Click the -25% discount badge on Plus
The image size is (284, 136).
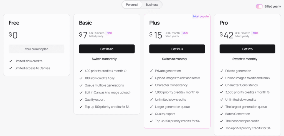[x=184, y=33]
